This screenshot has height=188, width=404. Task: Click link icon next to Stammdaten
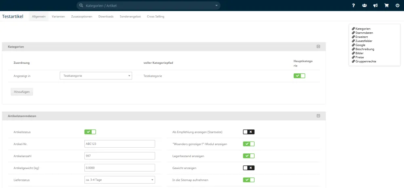353,33
